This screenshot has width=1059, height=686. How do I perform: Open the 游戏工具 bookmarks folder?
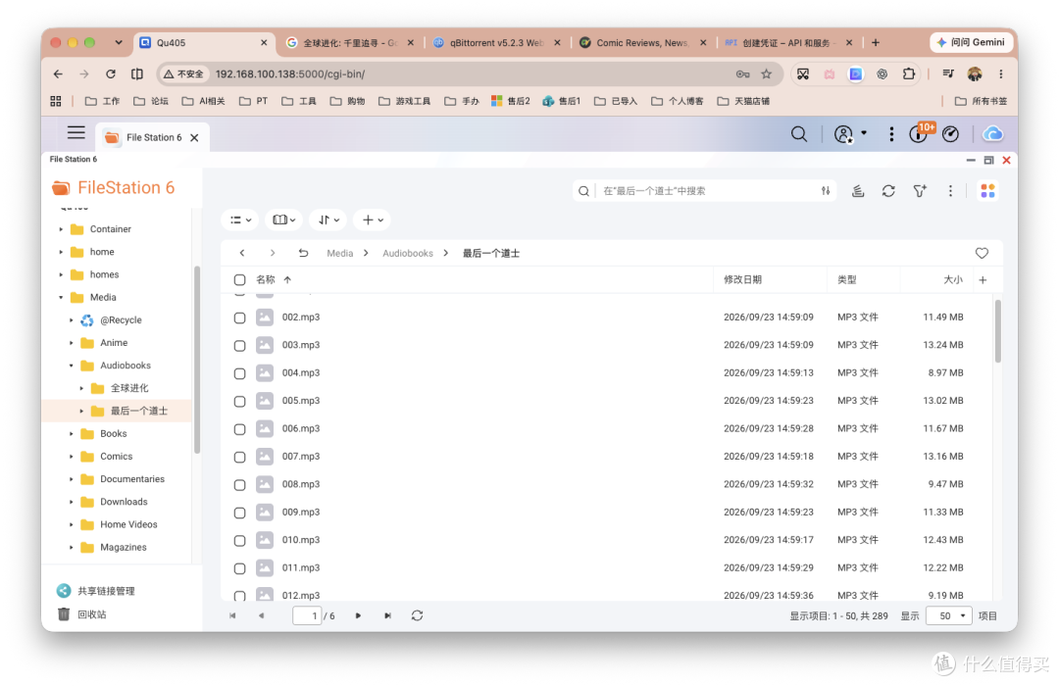[405, 101]
